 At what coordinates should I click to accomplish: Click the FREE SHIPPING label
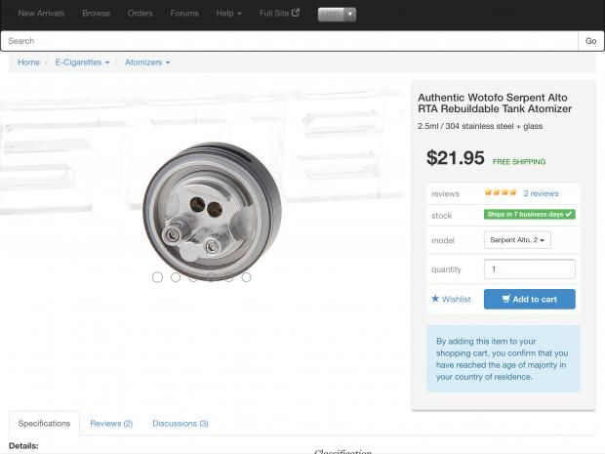tap(519, 162)
